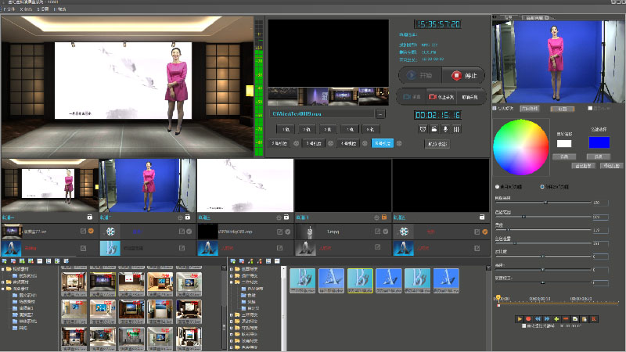Select the orange keyframe timeline marker
This screenshot has width=626, height=352.
point(498,298)
